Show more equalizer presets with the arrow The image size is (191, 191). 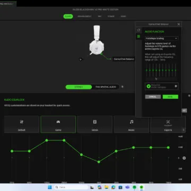(x=184, y=130)
